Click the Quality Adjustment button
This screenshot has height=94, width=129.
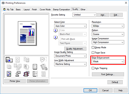[x=75, y=49]
